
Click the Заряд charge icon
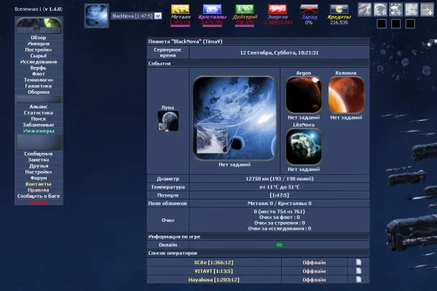coord(309,9)
